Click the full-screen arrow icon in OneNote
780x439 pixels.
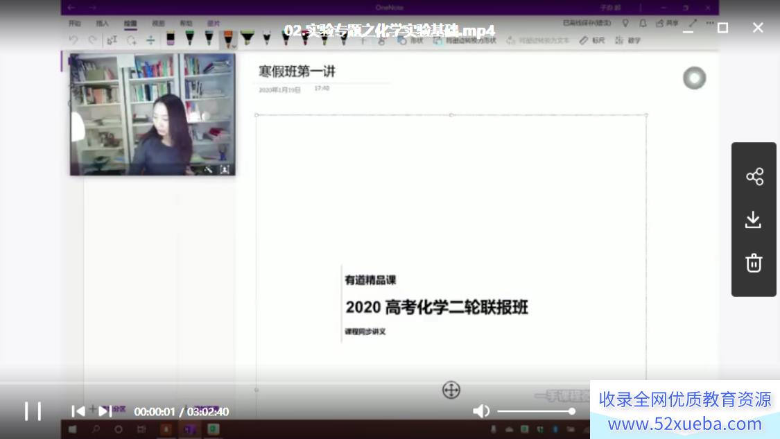point(693,23)
